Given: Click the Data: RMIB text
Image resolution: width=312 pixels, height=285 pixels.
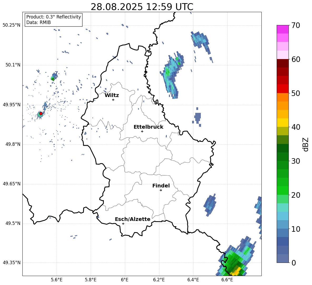Looking at the screenshot, I should [38, 22].
